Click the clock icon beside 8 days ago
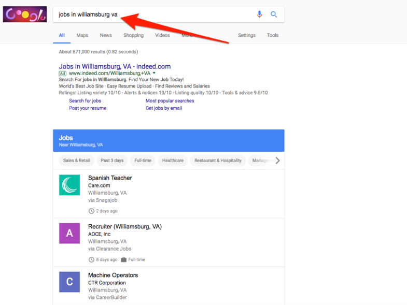This screenshot has width=407, height=305. point(91,259)
